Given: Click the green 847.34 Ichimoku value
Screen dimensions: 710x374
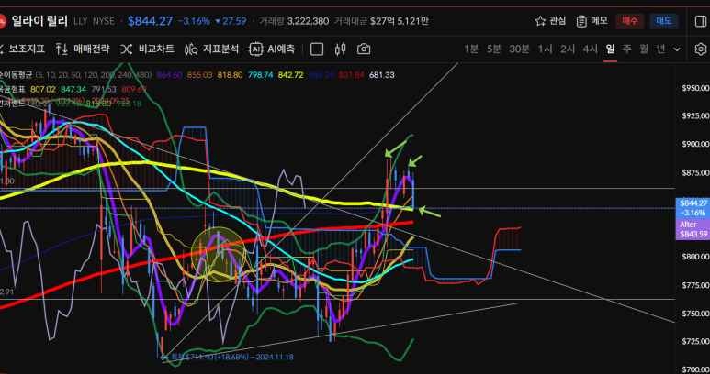Looking at the screenshot, I should coord(73,90).
